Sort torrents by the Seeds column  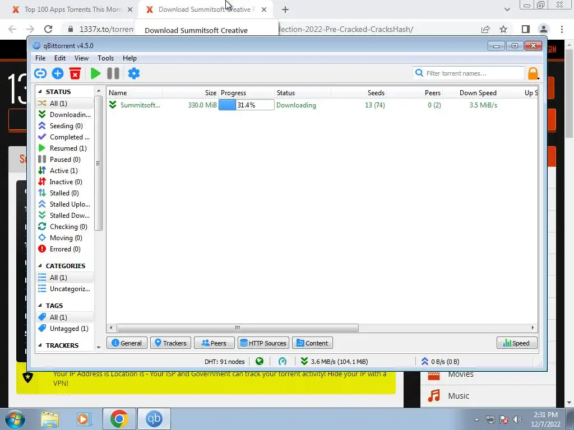(358, 93)
